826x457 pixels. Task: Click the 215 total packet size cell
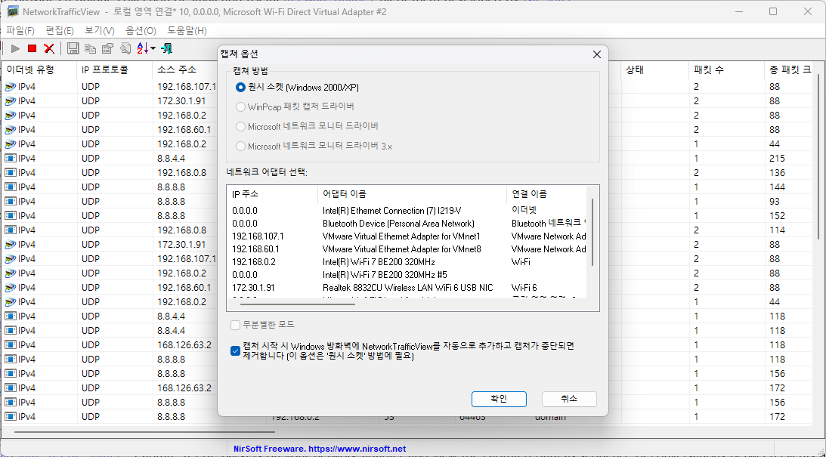click(777, 158)
